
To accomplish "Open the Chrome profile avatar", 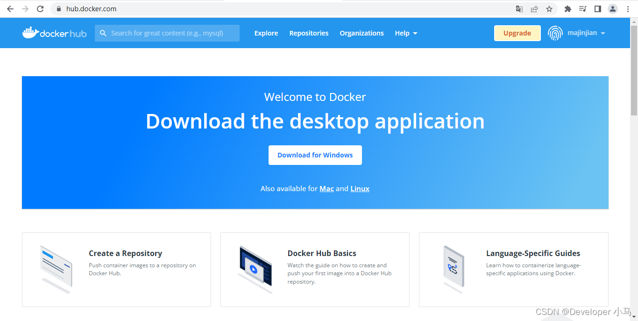I will pyautogui.click(x=613, y=9).
